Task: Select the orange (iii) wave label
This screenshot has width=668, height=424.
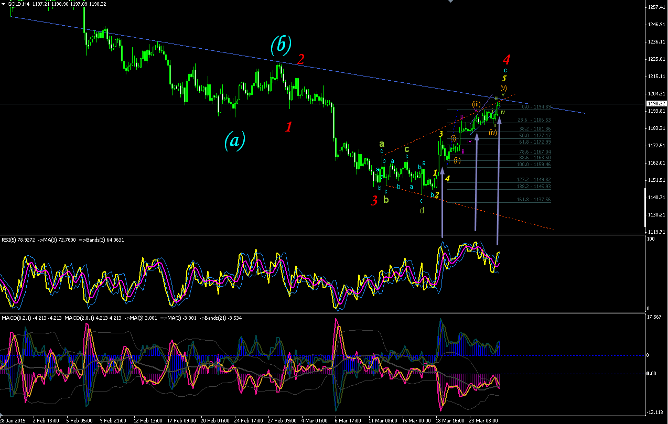Action: [476, 104]
